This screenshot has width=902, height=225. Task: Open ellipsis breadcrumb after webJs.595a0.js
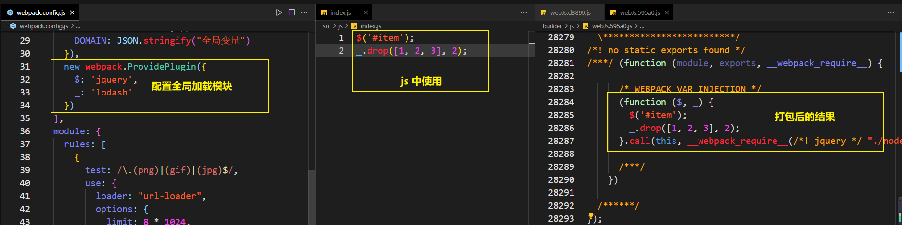point(642,26)
